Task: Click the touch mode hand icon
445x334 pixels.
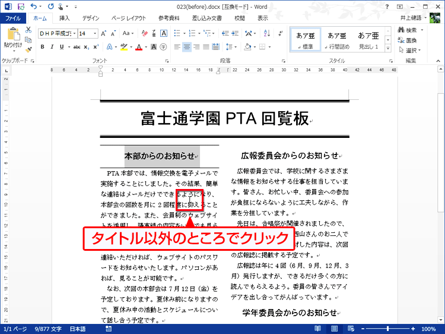Action: pos(61,7)
